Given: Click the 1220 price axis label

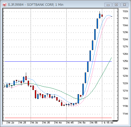Looking at the screenshot, I should (125, 83).
